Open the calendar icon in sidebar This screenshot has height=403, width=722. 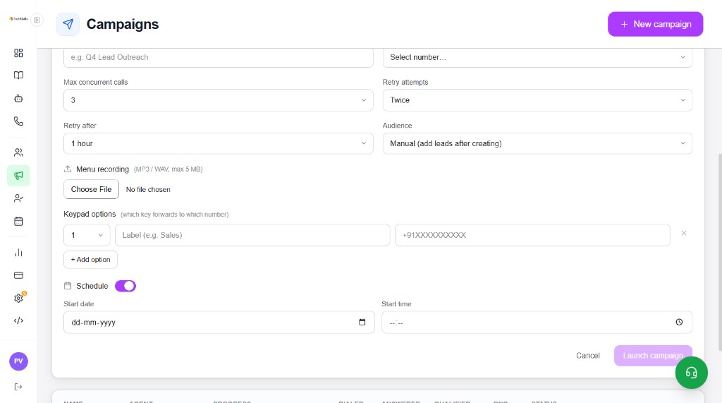[x=18, y=222]
